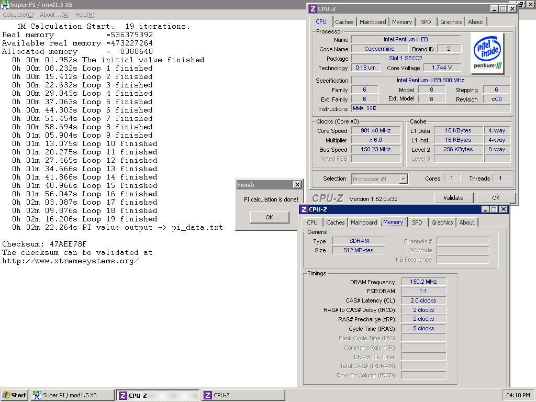Close the top CPU-Z window
Image resolution: width=536 pixels, height=402 pixels.
(x=512, y=8)
